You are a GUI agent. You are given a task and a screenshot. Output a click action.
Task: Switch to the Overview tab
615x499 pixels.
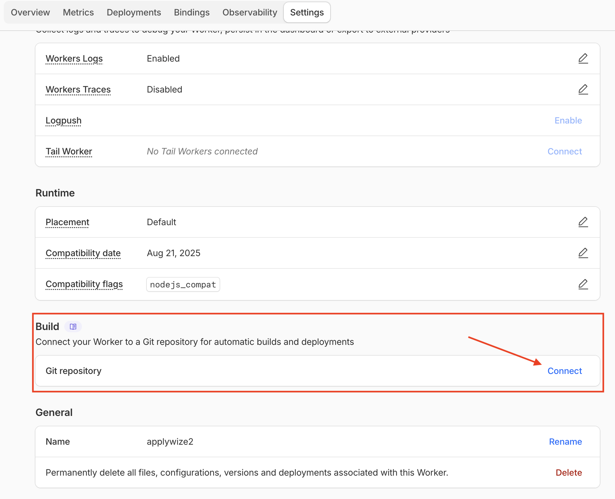(x=30, y=12)
